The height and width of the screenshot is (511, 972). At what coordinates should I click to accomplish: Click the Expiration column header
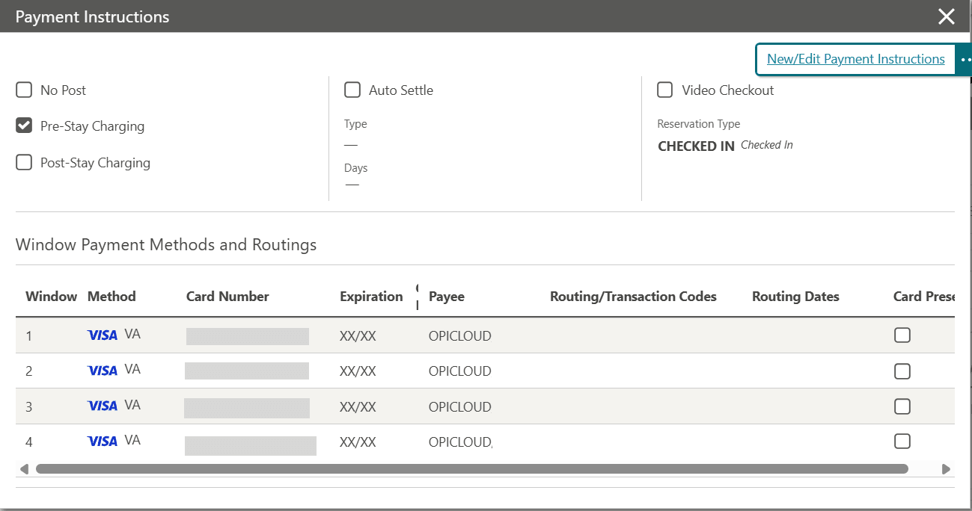371,297
